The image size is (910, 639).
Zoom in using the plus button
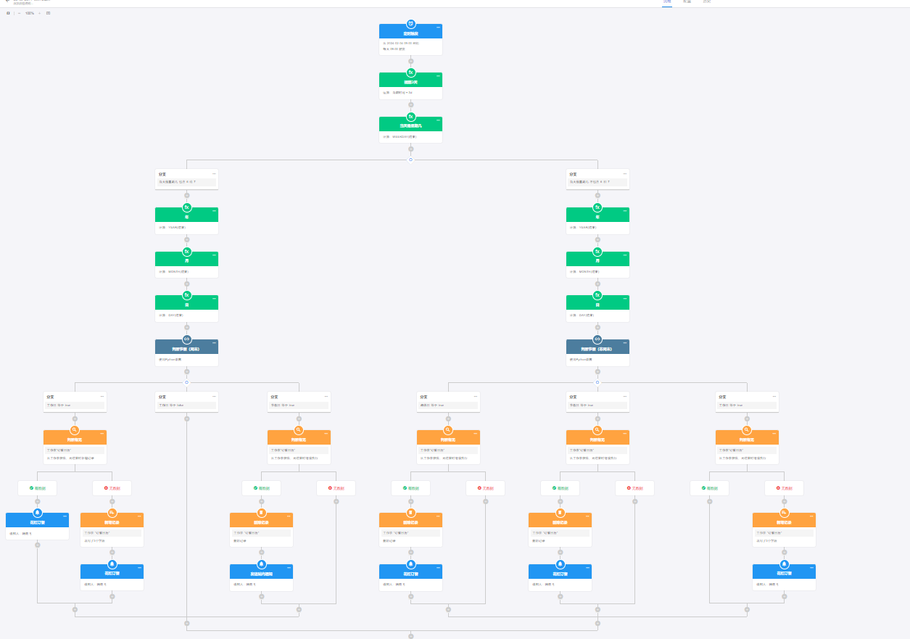click(x=40, y=13)
